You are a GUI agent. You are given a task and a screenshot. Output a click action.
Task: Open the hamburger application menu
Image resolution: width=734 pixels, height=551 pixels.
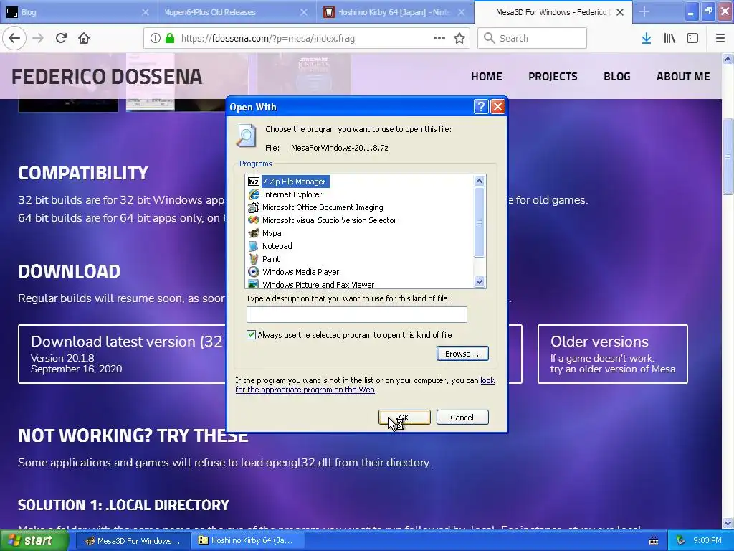tap(720, 38)
